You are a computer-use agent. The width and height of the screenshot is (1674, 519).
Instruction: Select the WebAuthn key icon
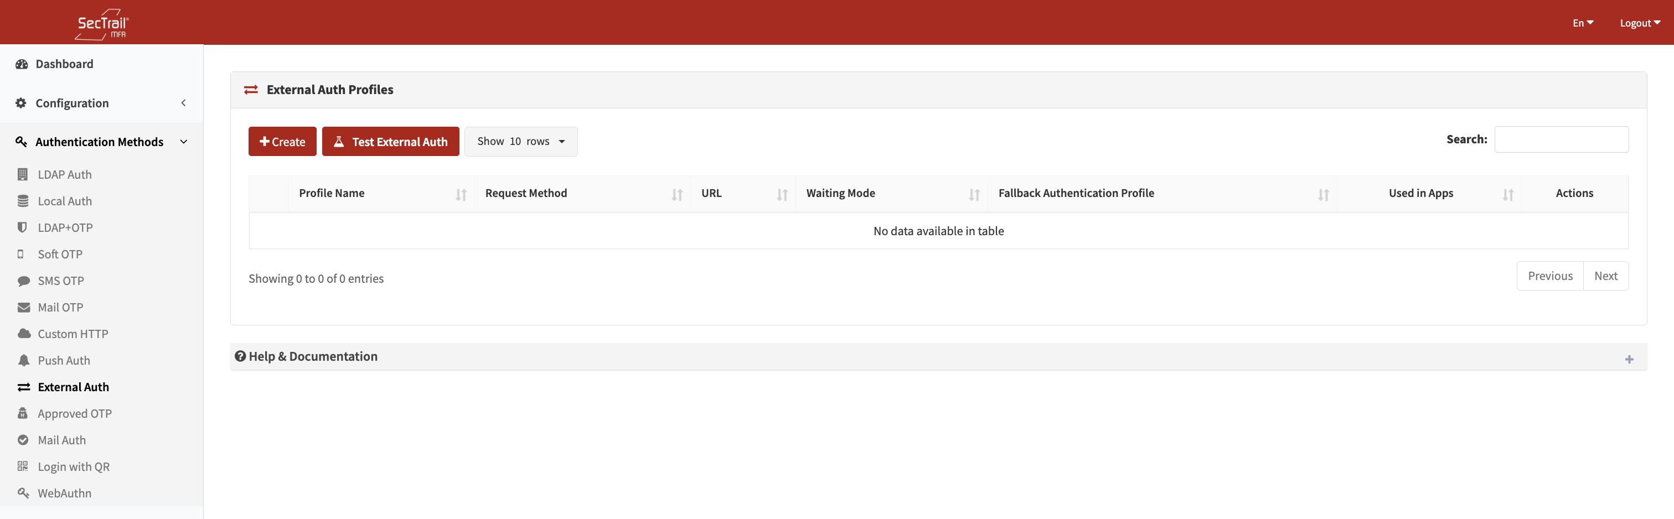tap(23, 493)
